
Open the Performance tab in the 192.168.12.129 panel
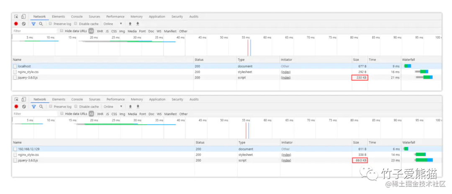pyautogui.click(x=116, y=100)
